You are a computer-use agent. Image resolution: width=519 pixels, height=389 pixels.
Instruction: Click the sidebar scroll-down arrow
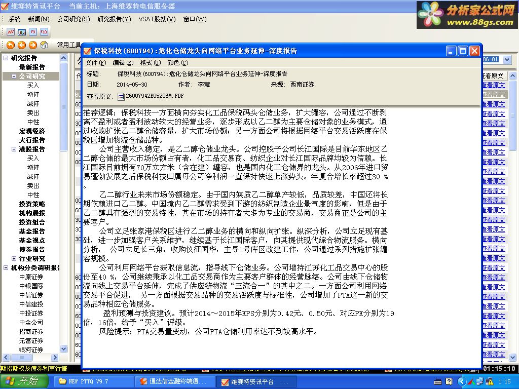pyautogui.click(x=63, y=348)
